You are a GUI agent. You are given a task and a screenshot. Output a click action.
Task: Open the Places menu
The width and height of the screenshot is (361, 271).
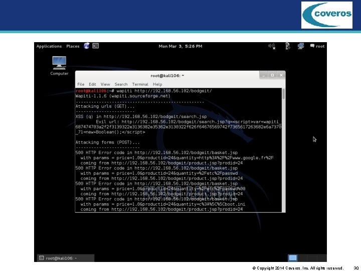click(73, 46)
